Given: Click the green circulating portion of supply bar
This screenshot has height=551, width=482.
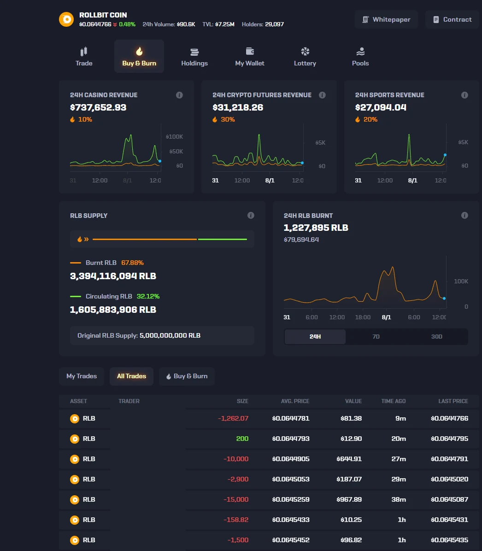Looking at the screenshot, I should click(x=223, y=239).
